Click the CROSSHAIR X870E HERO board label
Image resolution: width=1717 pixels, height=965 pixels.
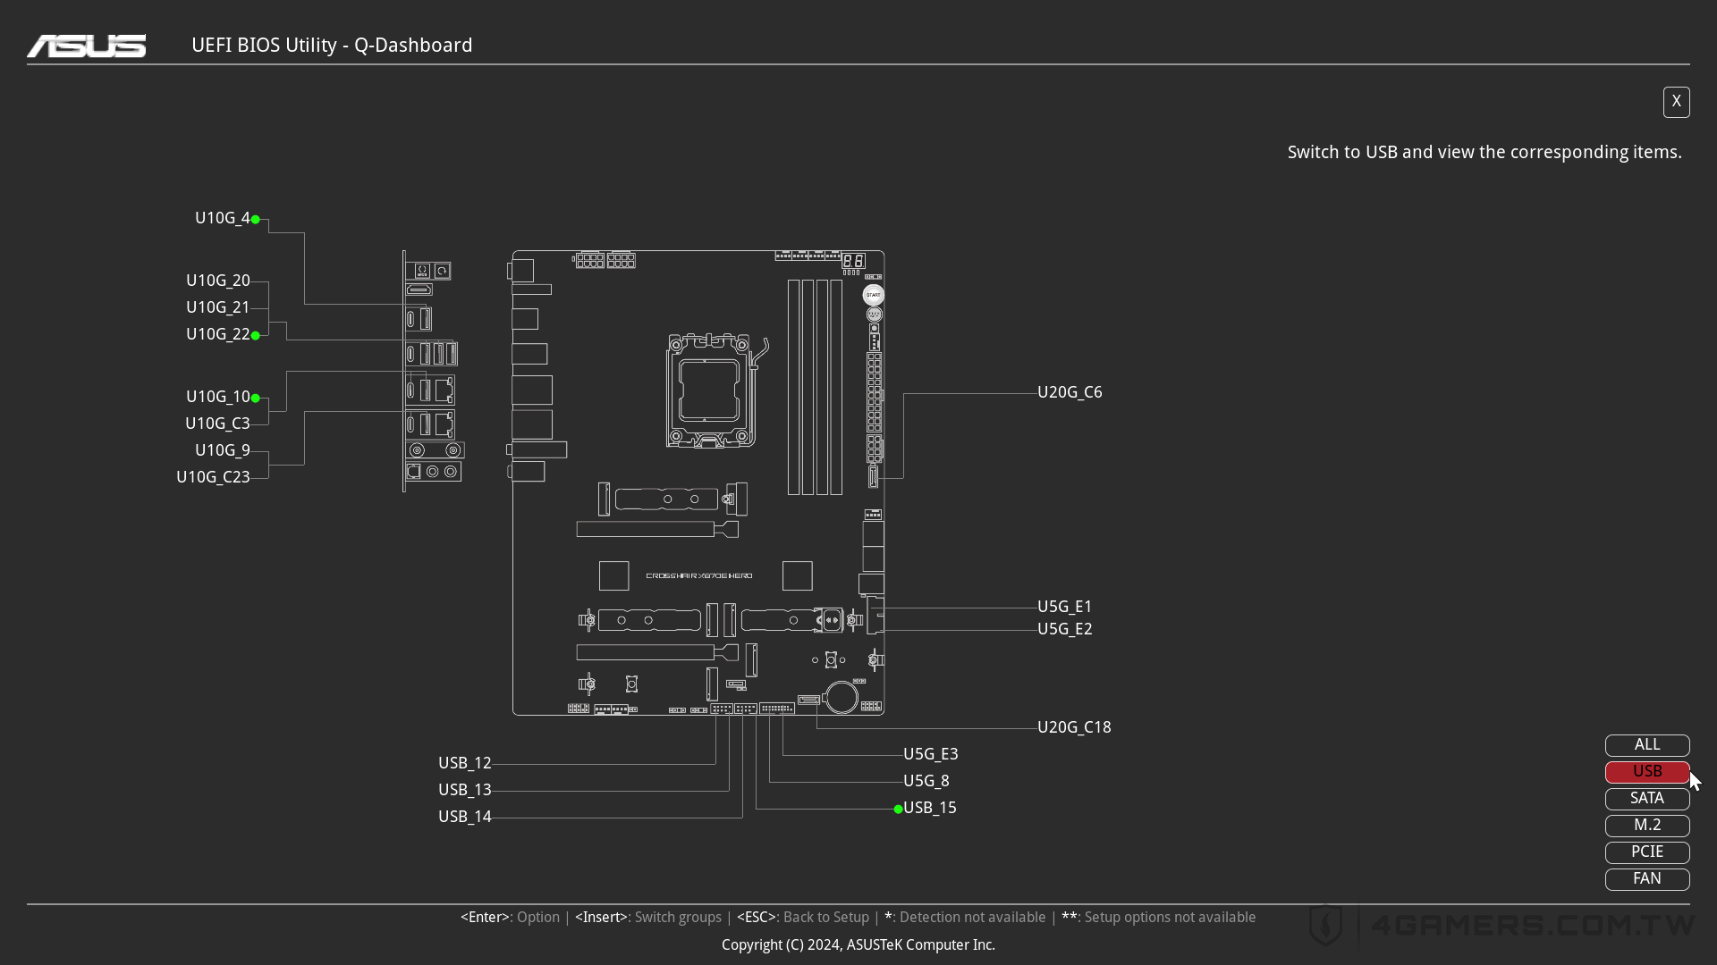[x=699, y=575]
